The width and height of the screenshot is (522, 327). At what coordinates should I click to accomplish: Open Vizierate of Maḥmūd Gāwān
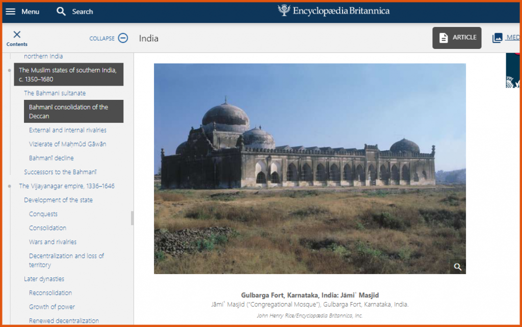68,144
